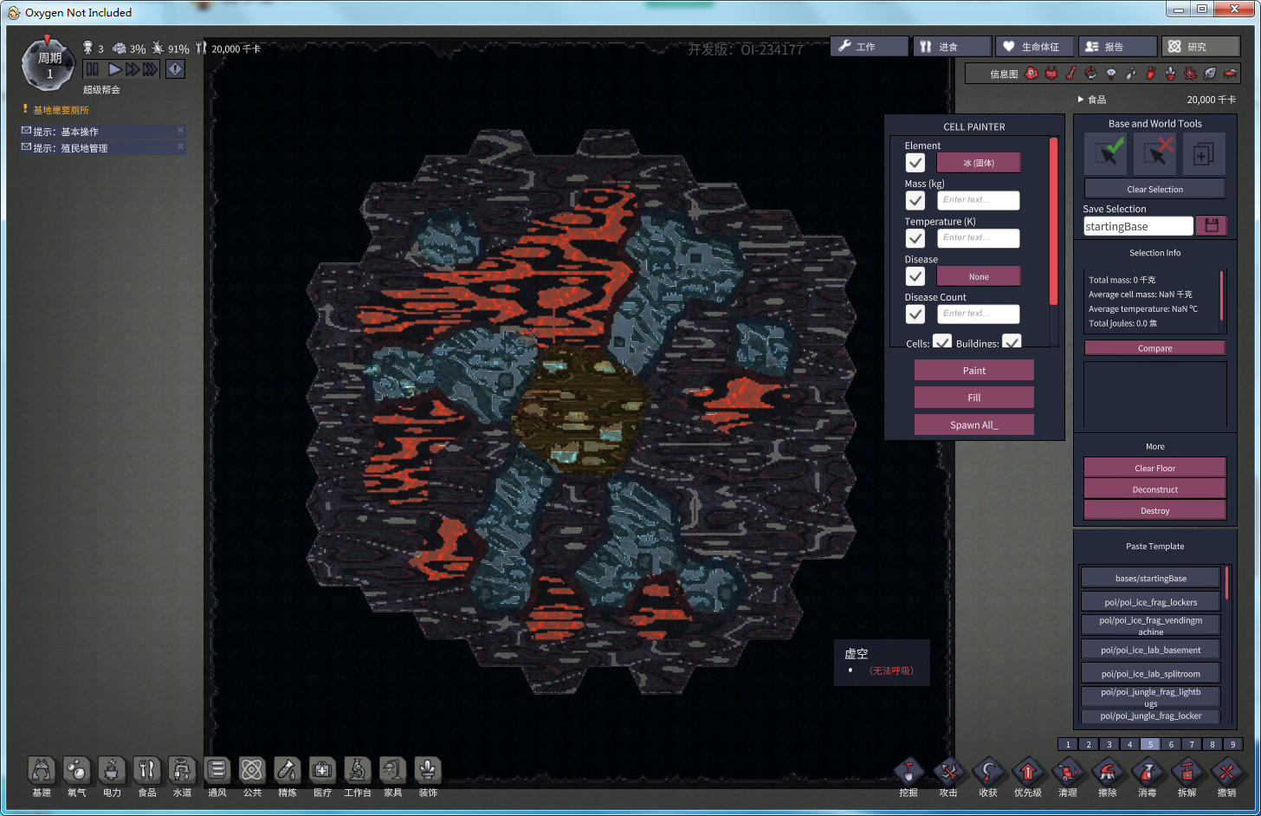Click the Fill button
Viewport: 1261px width, 816px height.
[x=974, y=397]
